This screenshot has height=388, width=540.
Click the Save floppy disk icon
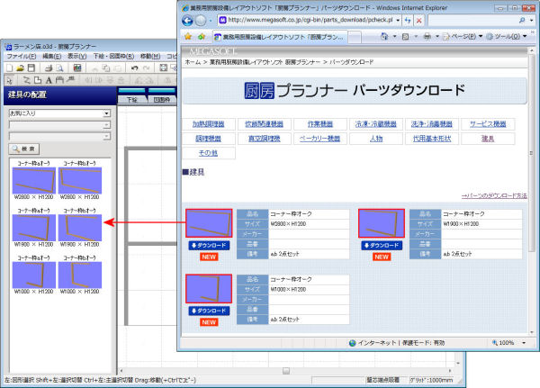[x=31, y=68]
